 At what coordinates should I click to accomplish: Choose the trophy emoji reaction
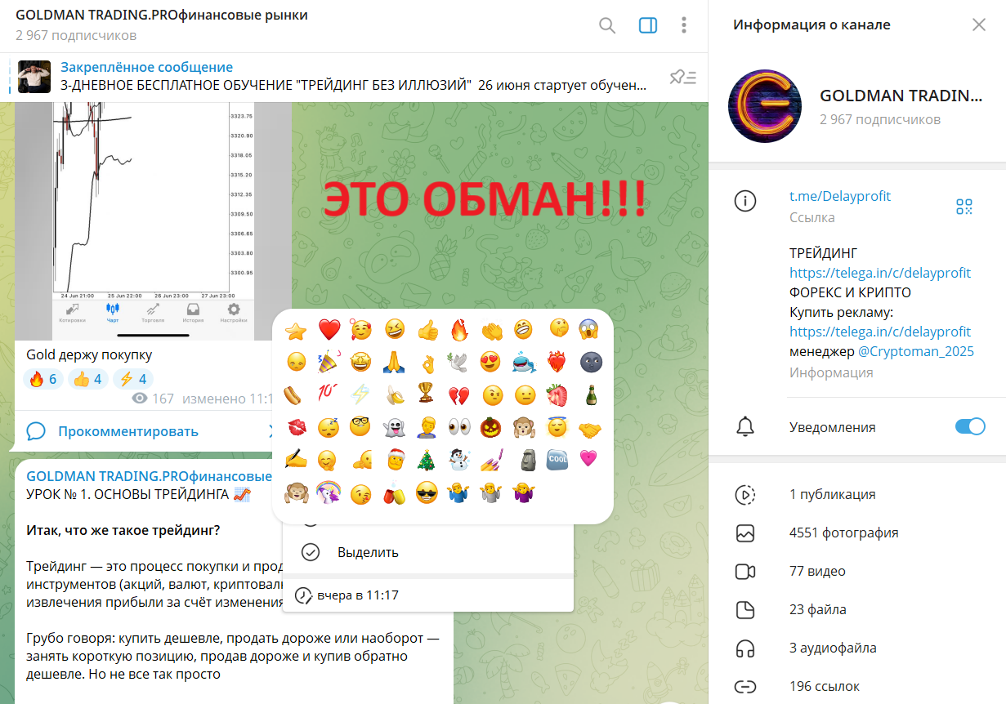point(426,394)
